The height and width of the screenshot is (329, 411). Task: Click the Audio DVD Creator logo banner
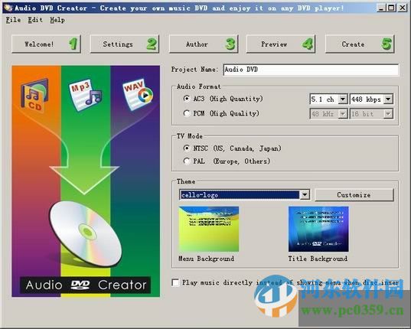click(x=86, y=285)
